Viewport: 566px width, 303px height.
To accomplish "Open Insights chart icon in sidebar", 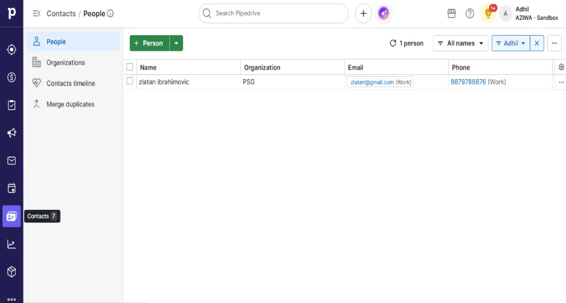I will tap(11, 244).
